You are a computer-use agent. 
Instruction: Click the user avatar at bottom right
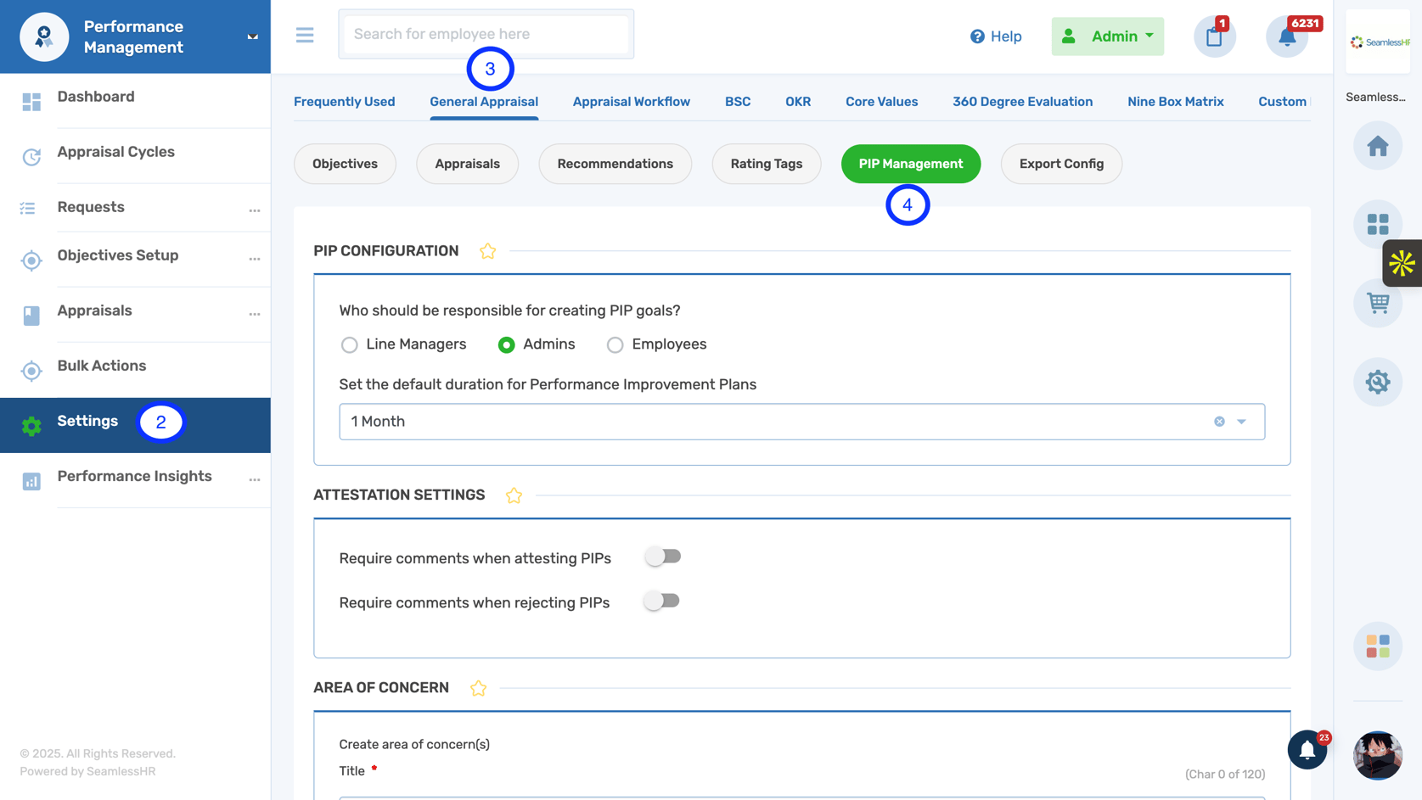point(1377,755)
